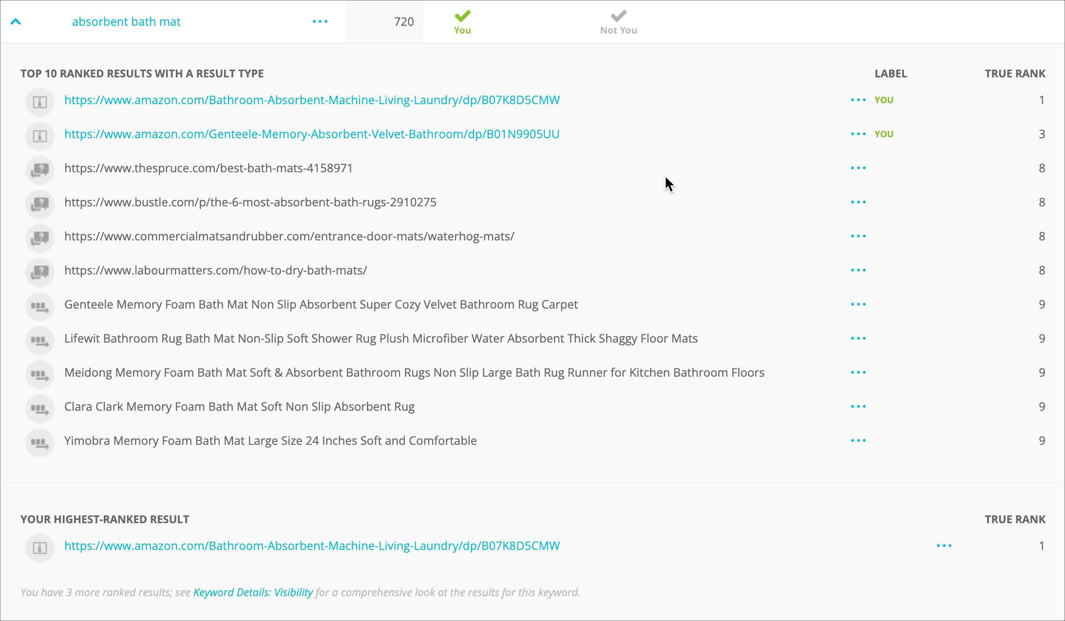
Task: Open more options for Yimobra Memory Foam result
Action: pos(858,440)
